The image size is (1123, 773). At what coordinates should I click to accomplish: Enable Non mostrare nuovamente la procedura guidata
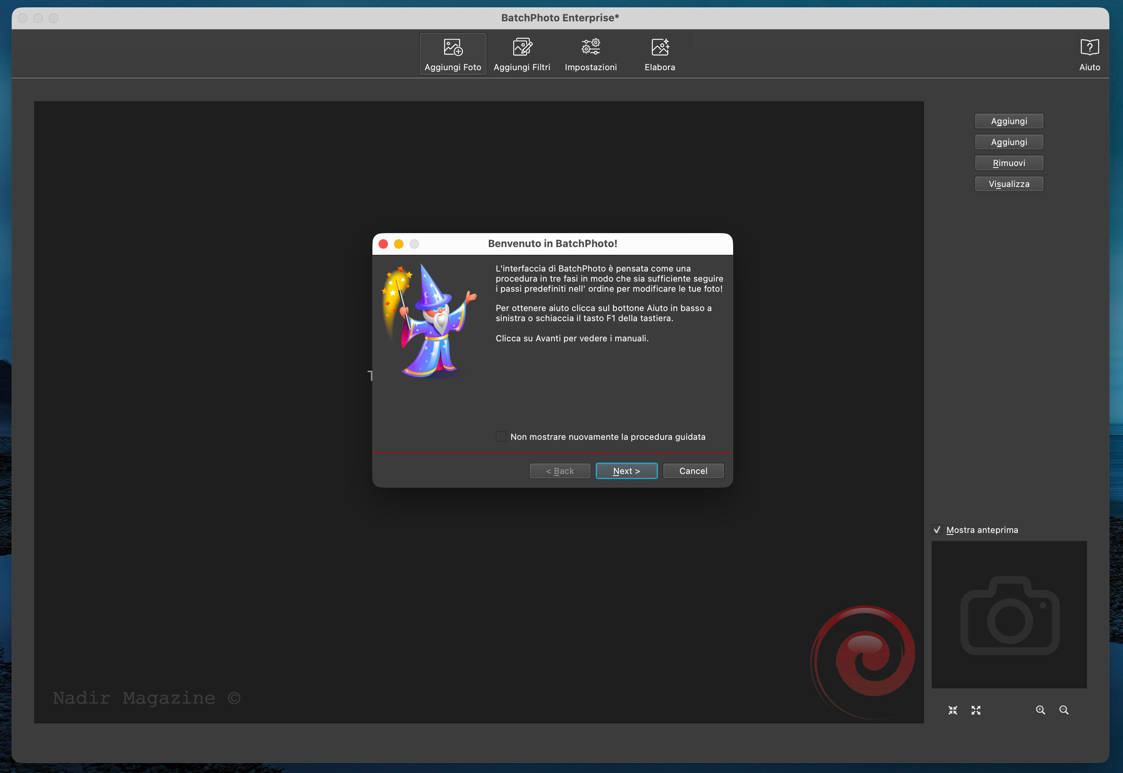[x=501, y=436]
